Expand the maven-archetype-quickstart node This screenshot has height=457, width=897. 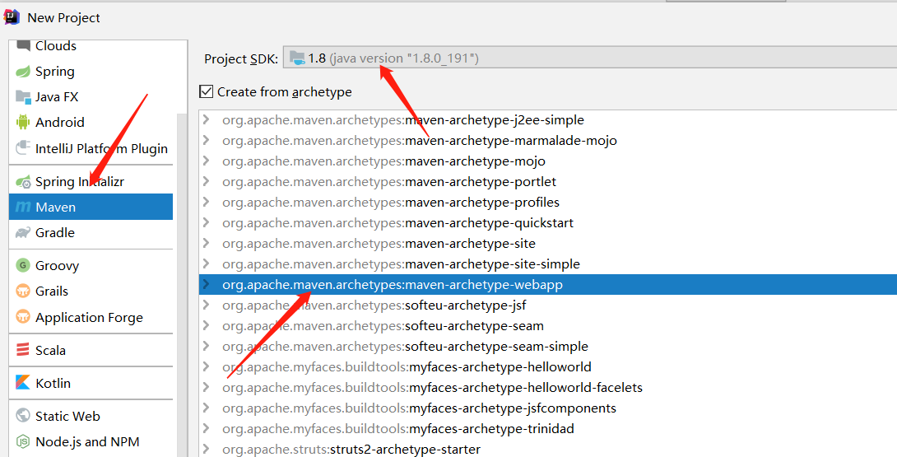207,223
